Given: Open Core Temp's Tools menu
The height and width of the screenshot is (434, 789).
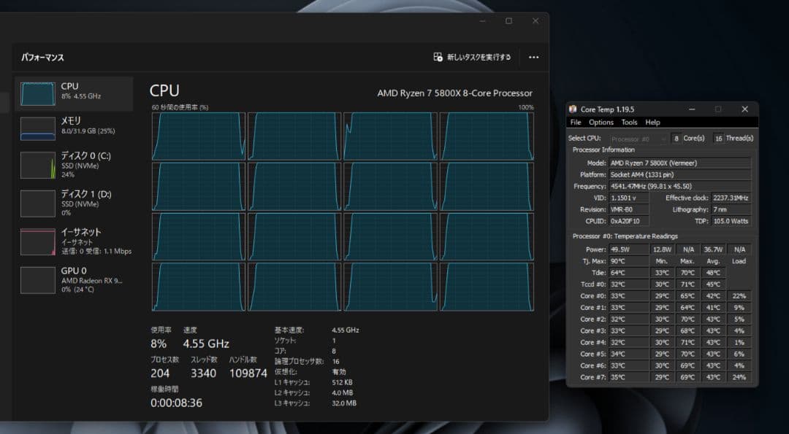Looking at the screenshot, I should 629,122.
